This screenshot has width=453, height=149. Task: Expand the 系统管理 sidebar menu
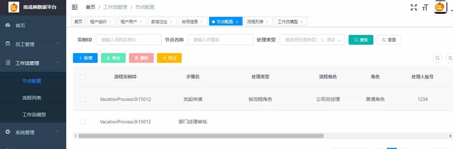(57, 132)
